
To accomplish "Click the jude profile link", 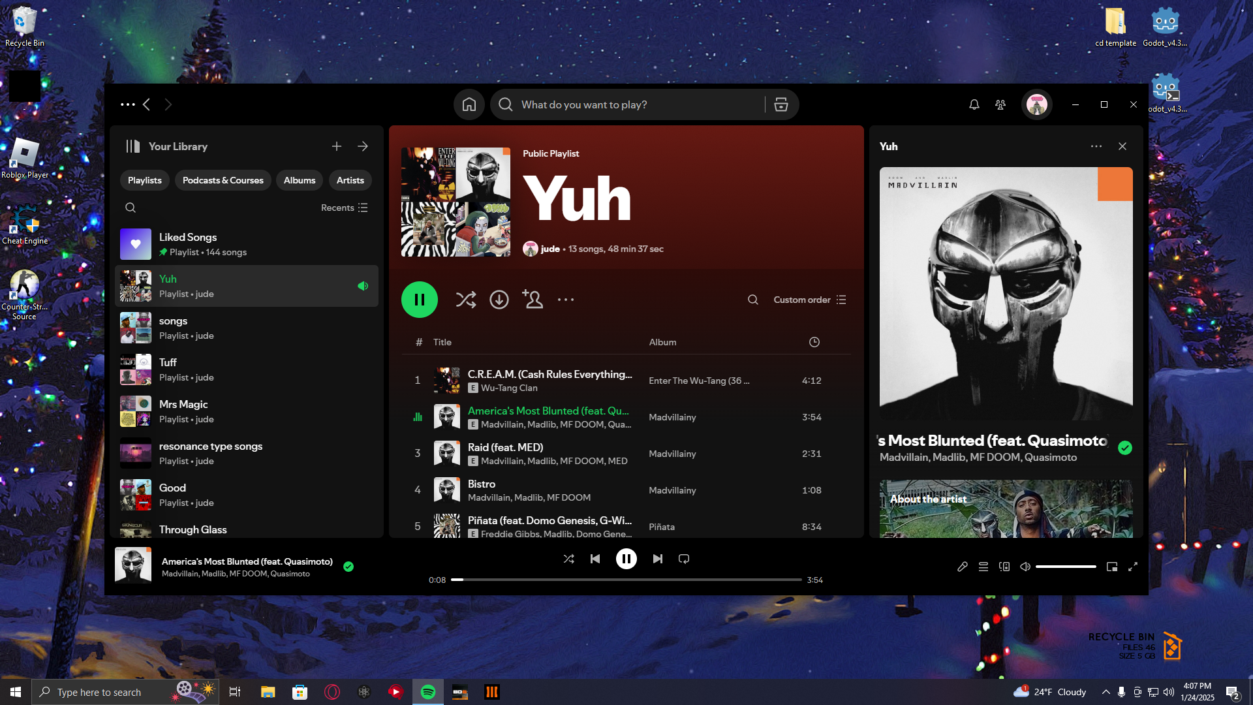I will pos(549,249).
